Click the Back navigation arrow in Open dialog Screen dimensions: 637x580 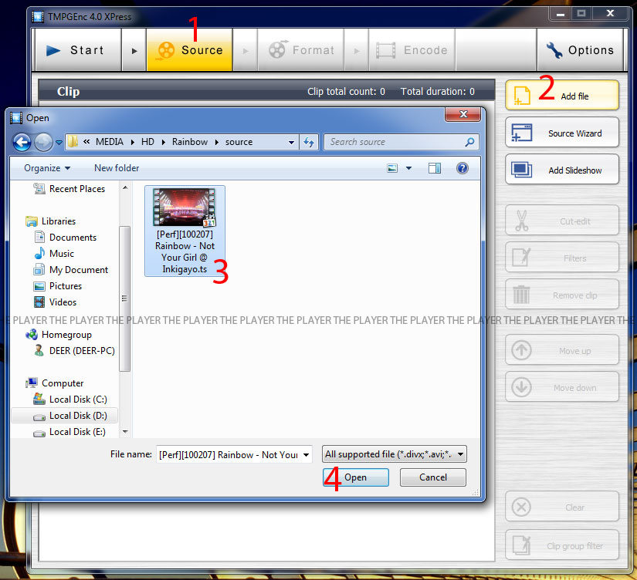pyautogui.click(x=22, y=142)
